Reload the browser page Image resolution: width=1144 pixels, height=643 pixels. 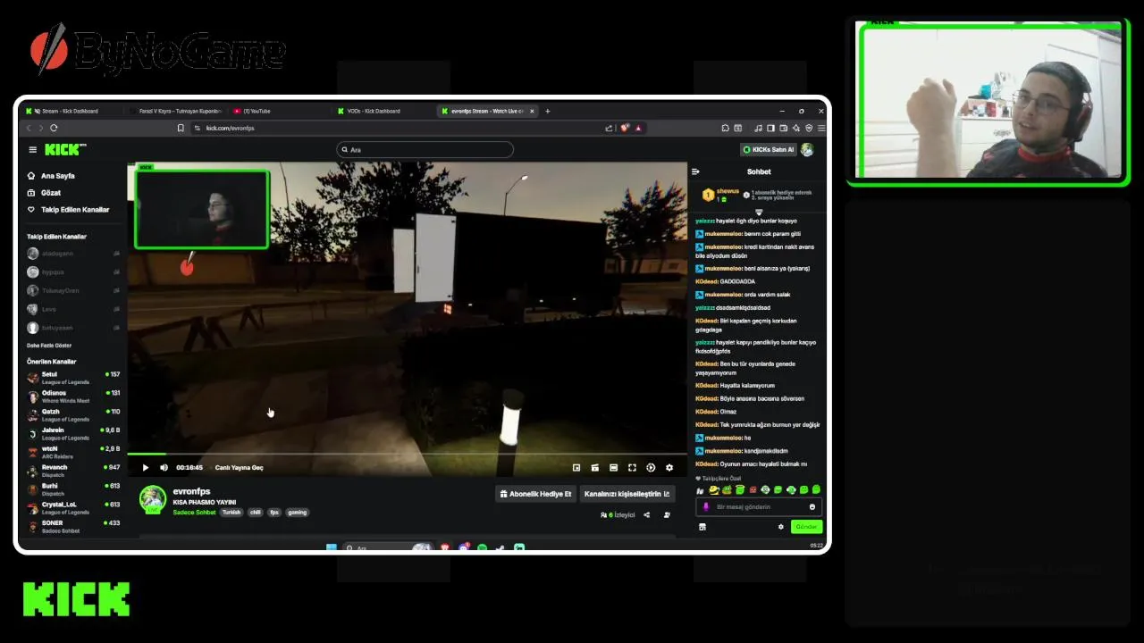click(54, 128)
